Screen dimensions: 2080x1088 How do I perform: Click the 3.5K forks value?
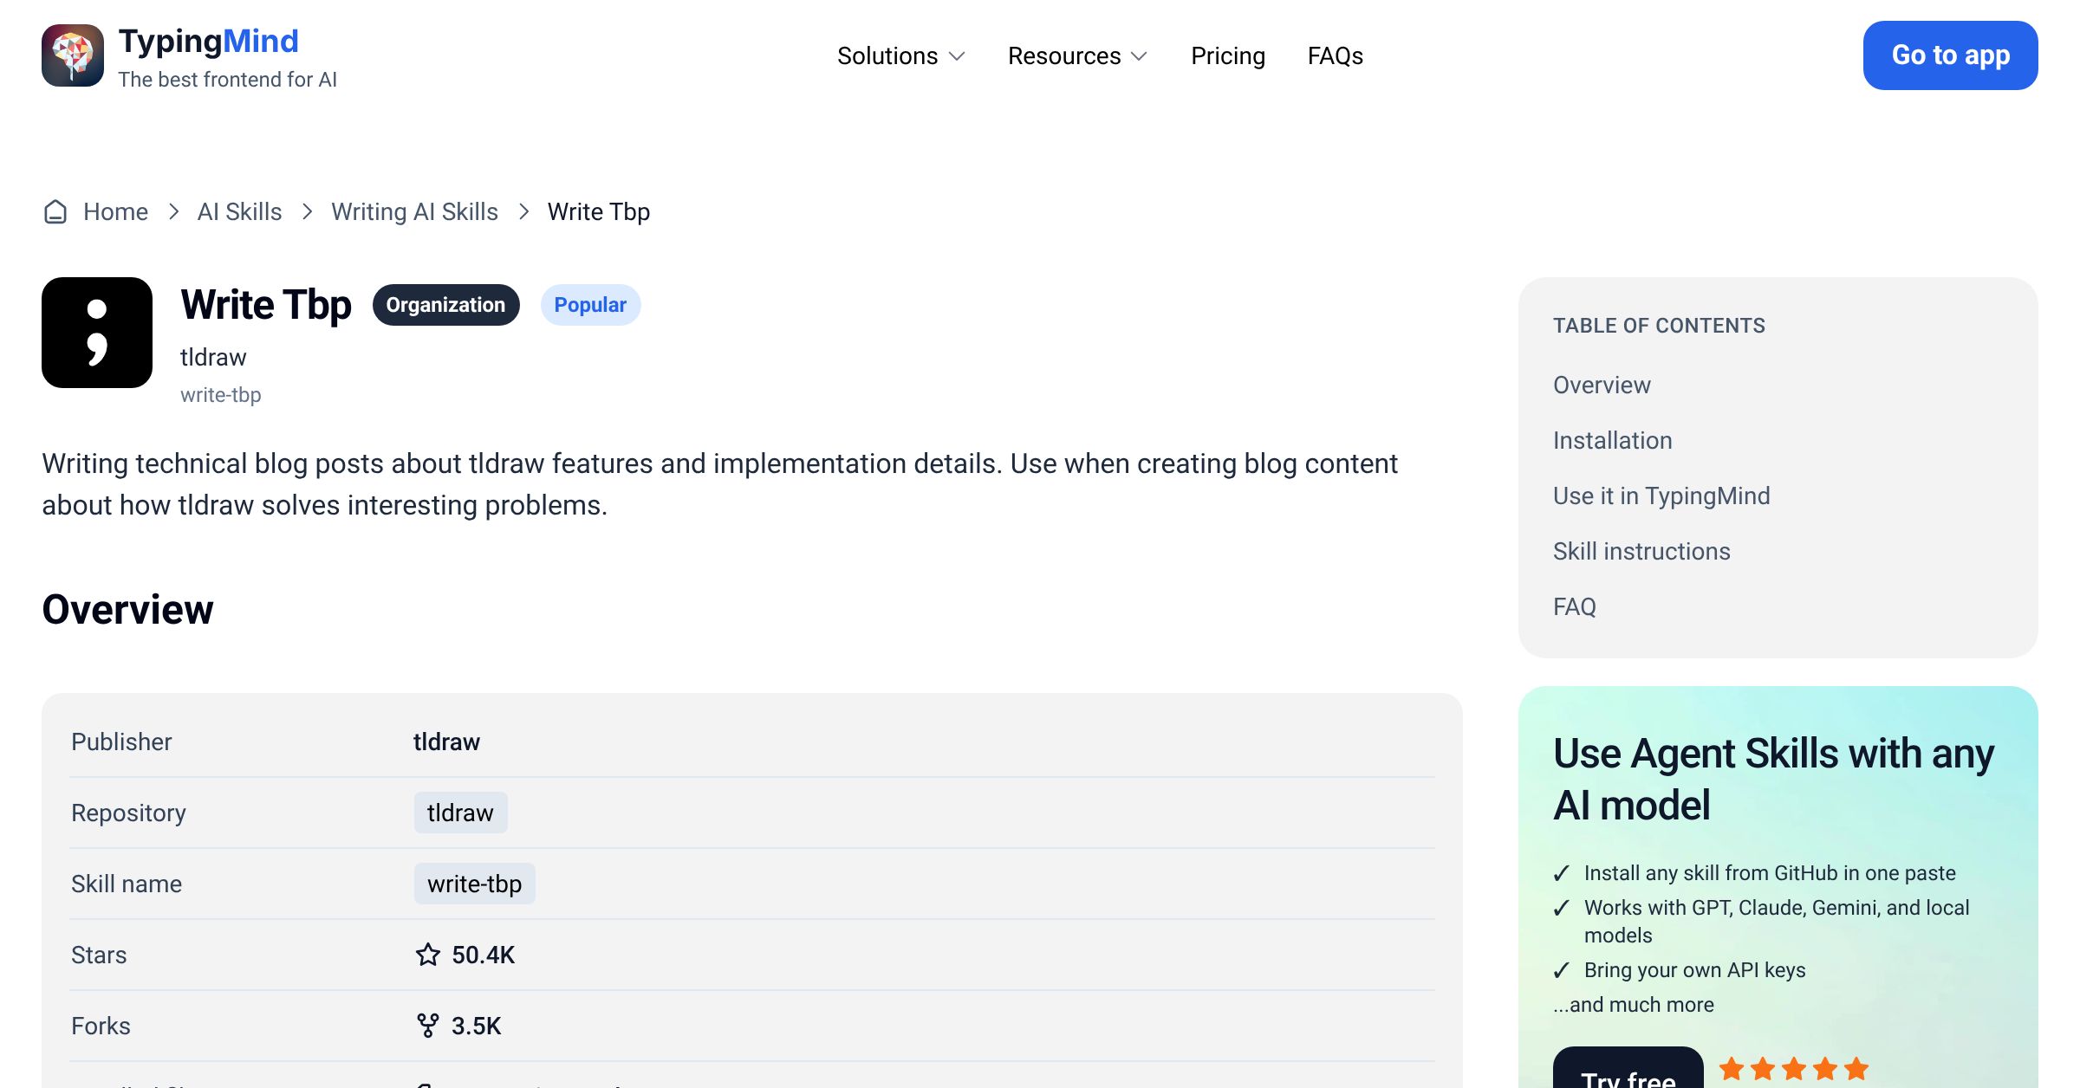click(476, 1026)
